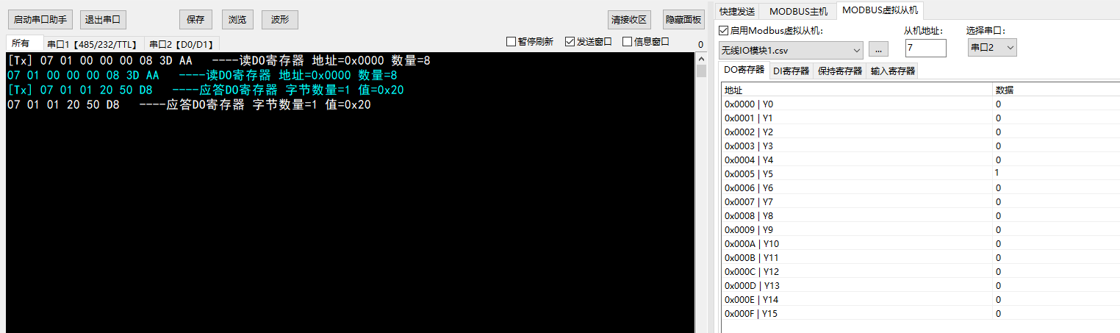
Task: Click the data value 0 for Y15
Action: coord(998,313)
